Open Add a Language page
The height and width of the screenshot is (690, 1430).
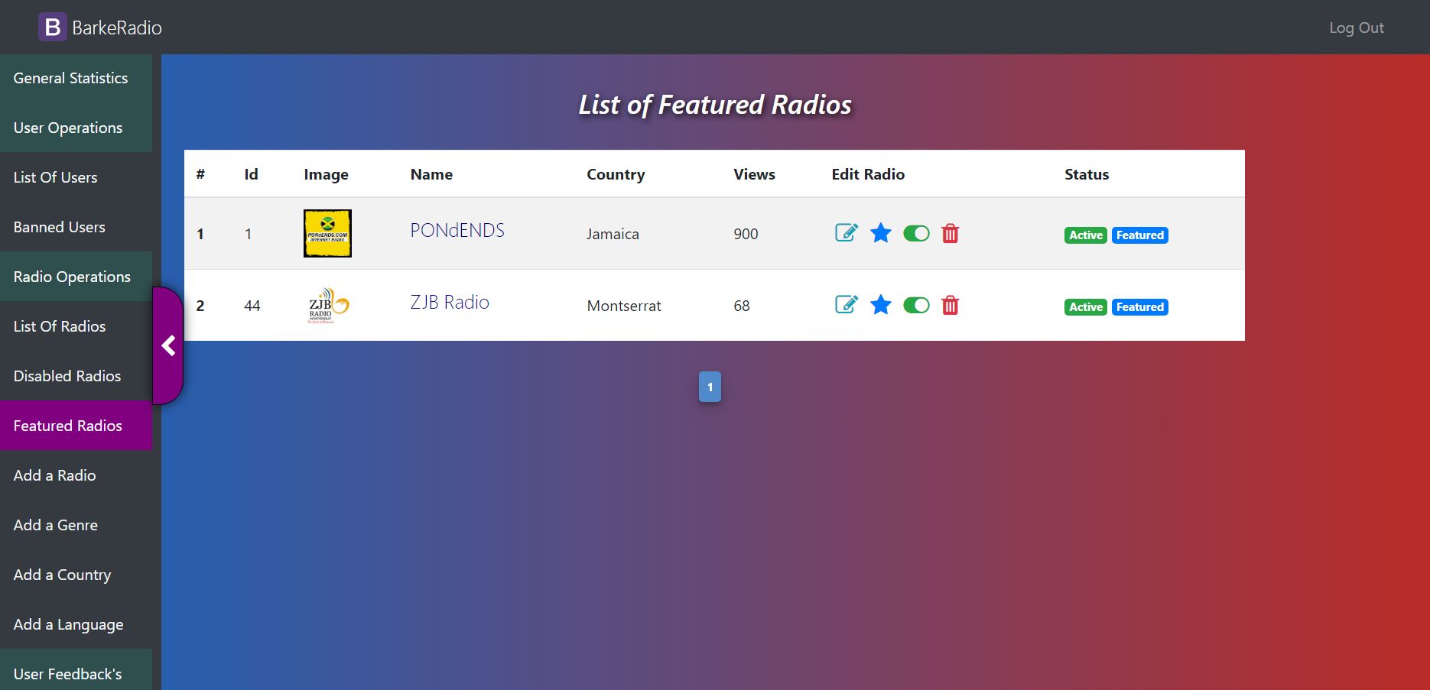[x=76, y=624]
